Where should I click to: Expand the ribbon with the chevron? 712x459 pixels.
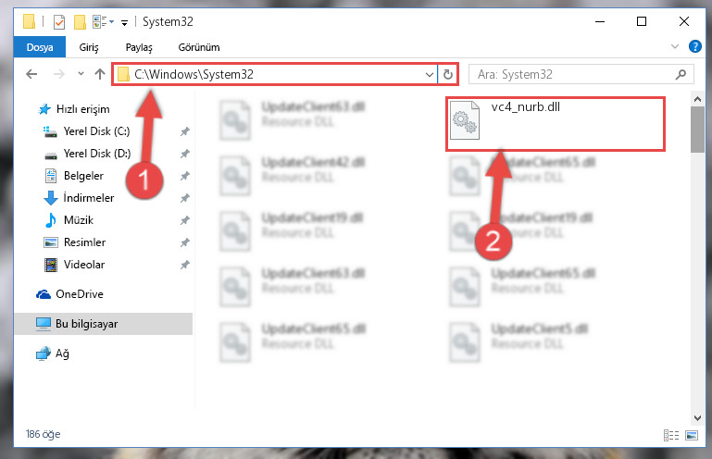(x=675, y=46)
